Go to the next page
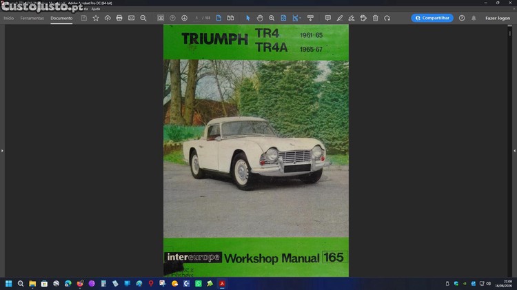Image resolution: width=517 pixels, height=290 pixels. click(x=184, y=18)
